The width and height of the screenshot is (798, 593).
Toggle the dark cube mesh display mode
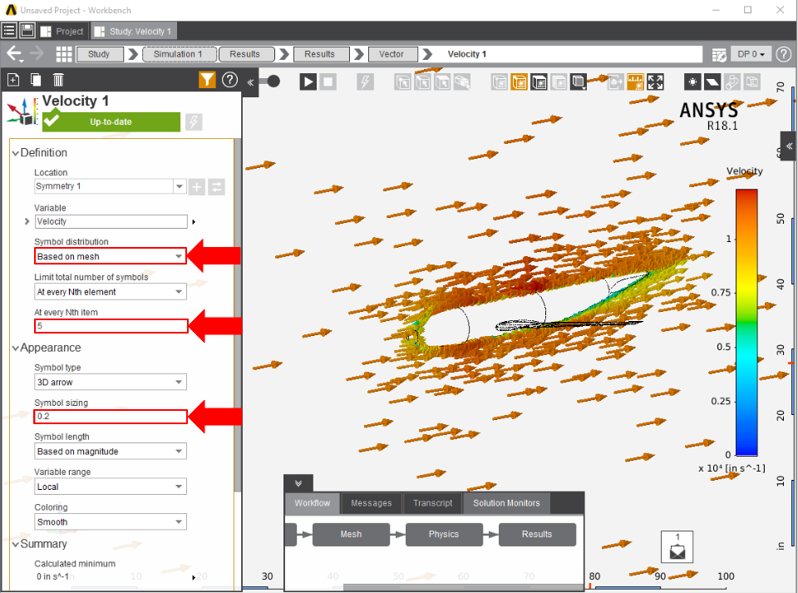(x=539, y=82)
